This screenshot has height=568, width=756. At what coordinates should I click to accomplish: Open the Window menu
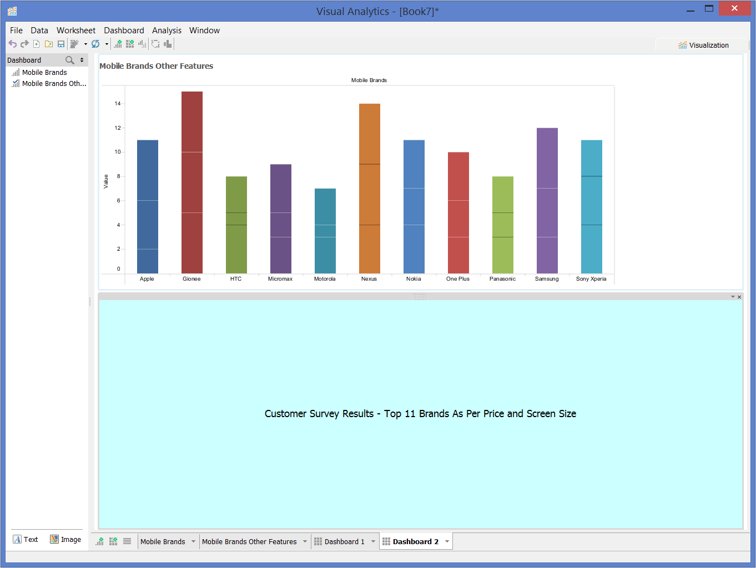tap(204, 31)
